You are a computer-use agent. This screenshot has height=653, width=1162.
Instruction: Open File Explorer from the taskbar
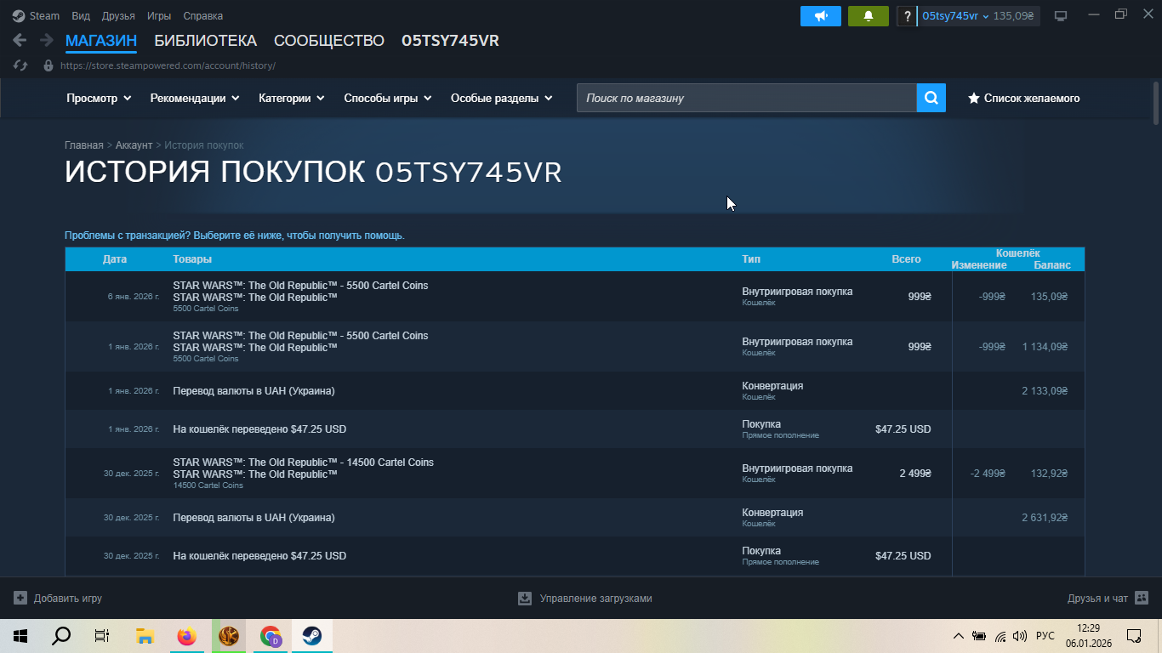point(145,636)
